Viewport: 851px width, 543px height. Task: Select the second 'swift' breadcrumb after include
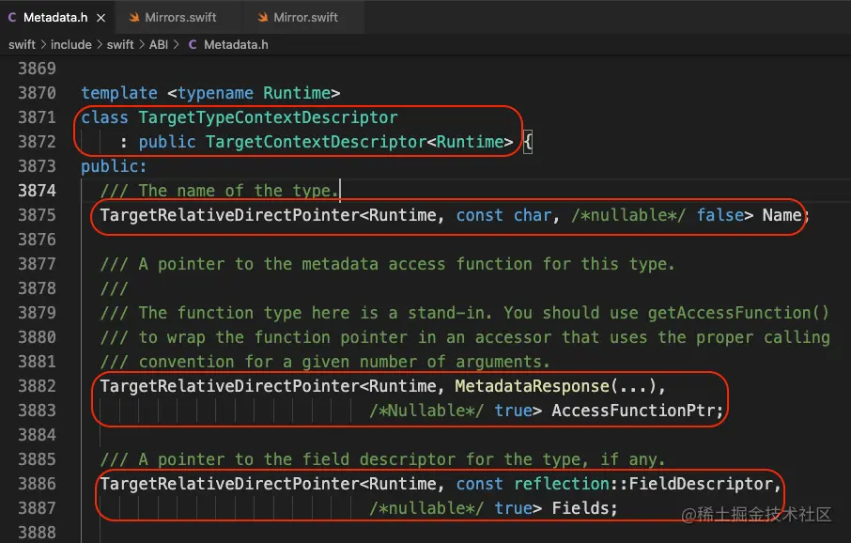pyautogui.click(x=120, y=44)
